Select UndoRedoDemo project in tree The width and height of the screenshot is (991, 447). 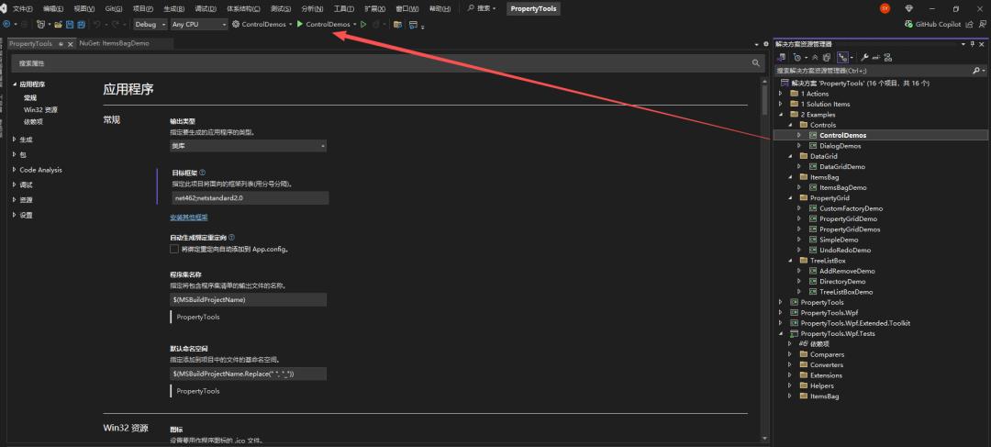(x=845, y=250)
